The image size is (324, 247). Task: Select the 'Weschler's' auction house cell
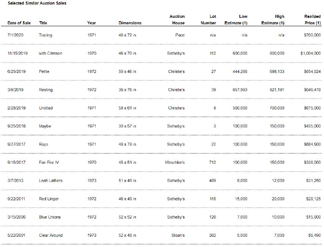(x=175, y=163)
